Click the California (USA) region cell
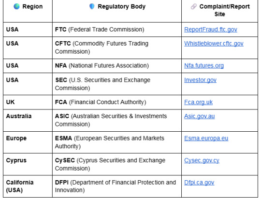 tap(28, 186)
